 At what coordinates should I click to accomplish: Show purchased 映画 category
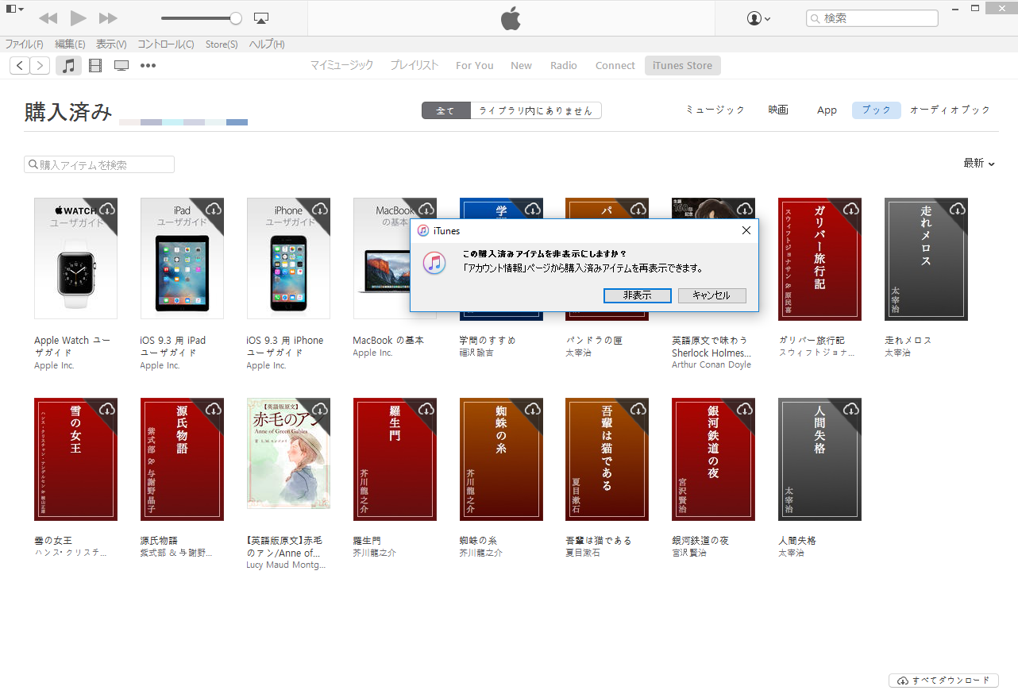click(778, 110)
